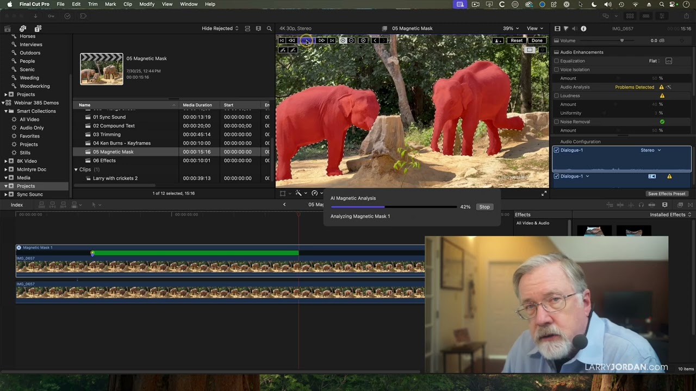Viewport: 696px width, 391px height.
Task: Analyze mask backward in viewer controls
Action: [x=291, y=40]
